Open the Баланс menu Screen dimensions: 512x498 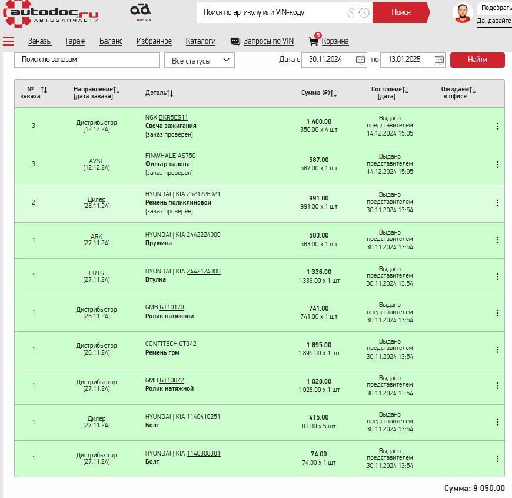click(111, 41)
